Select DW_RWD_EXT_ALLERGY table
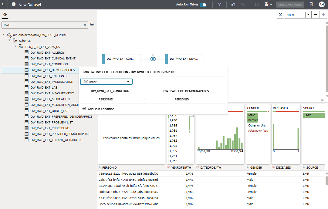 coord(47,52)
